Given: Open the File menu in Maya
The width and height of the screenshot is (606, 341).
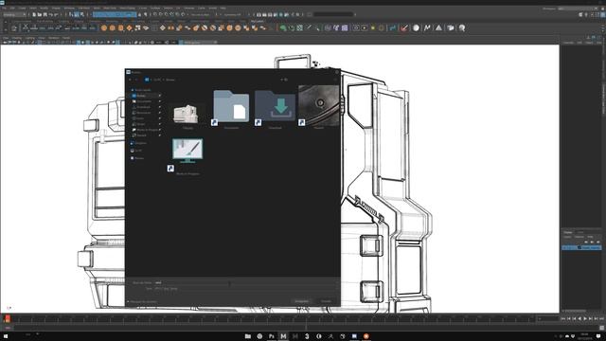Looking at the screenshot, I should [x=4, y=8].
